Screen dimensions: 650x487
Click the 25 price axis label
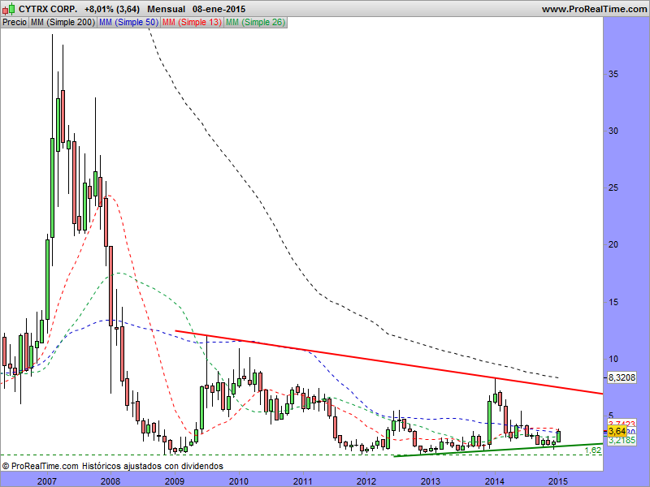pos(613,188)
